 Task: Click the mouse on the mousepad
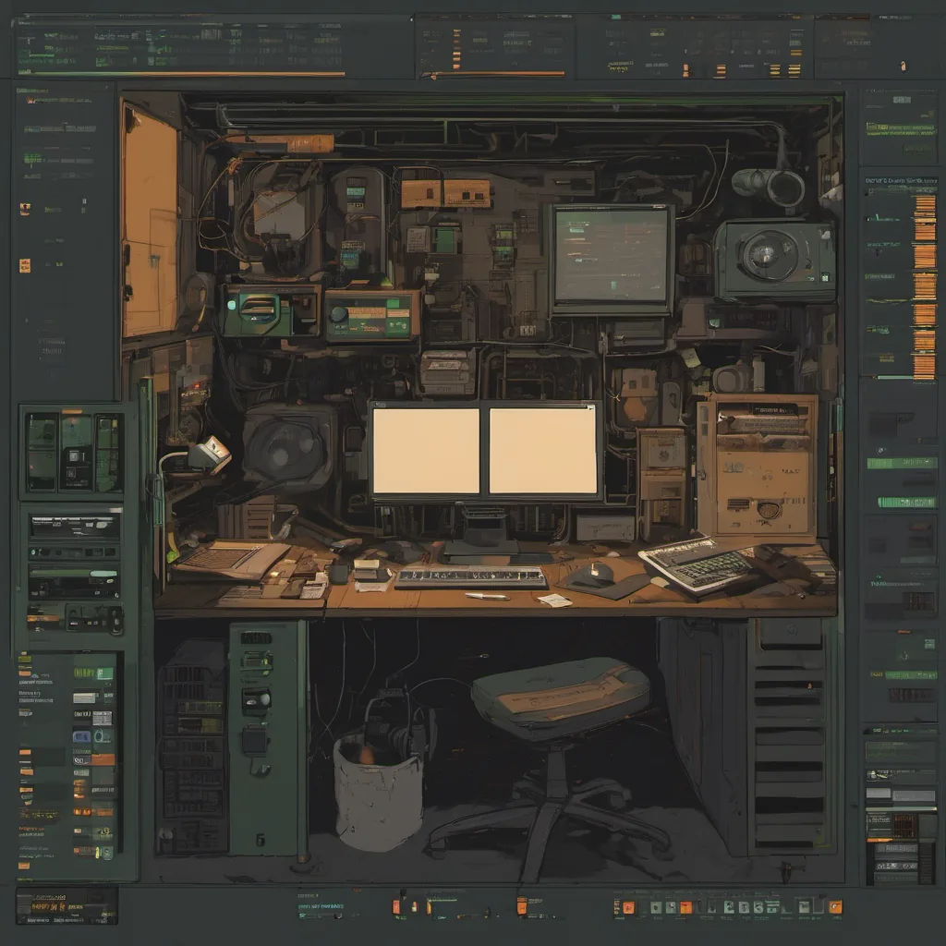601,573
